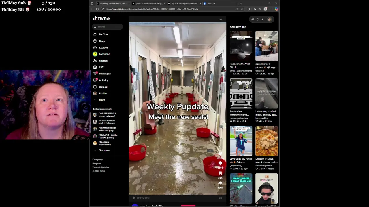The image size is (369, 207).
Task: Open Victoria Lawson's account
Action: coord(104,122)
